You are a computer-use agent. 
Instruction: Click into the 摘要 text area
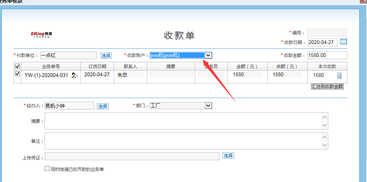click(x=183, y=121)
